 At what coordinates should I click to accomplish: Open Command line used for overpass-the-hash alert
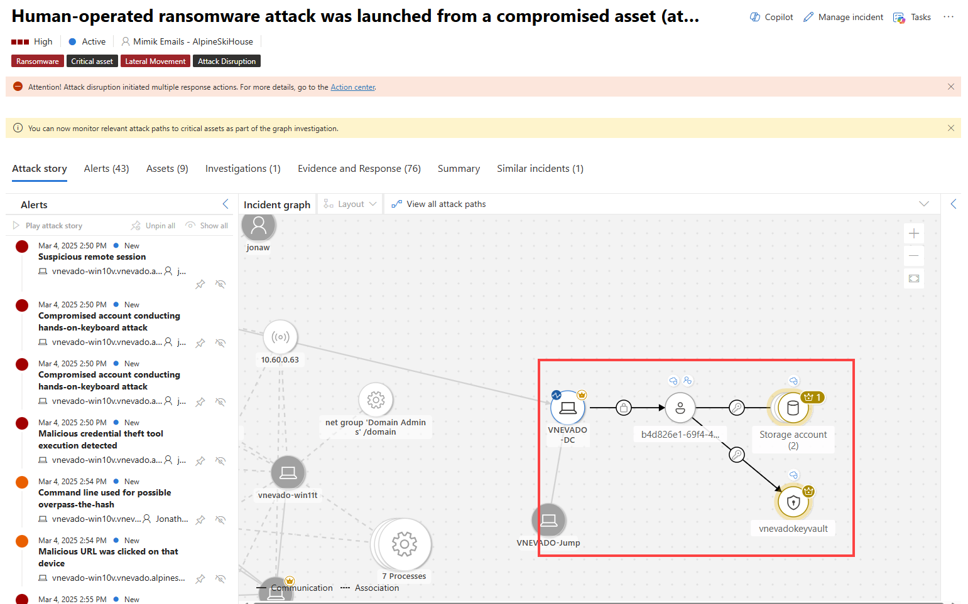pyautogui.click(x=104, y=499)
